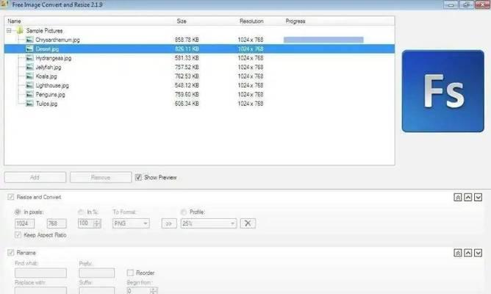Click the Hydrangeas.jpg file icon

tap(29, 58)
